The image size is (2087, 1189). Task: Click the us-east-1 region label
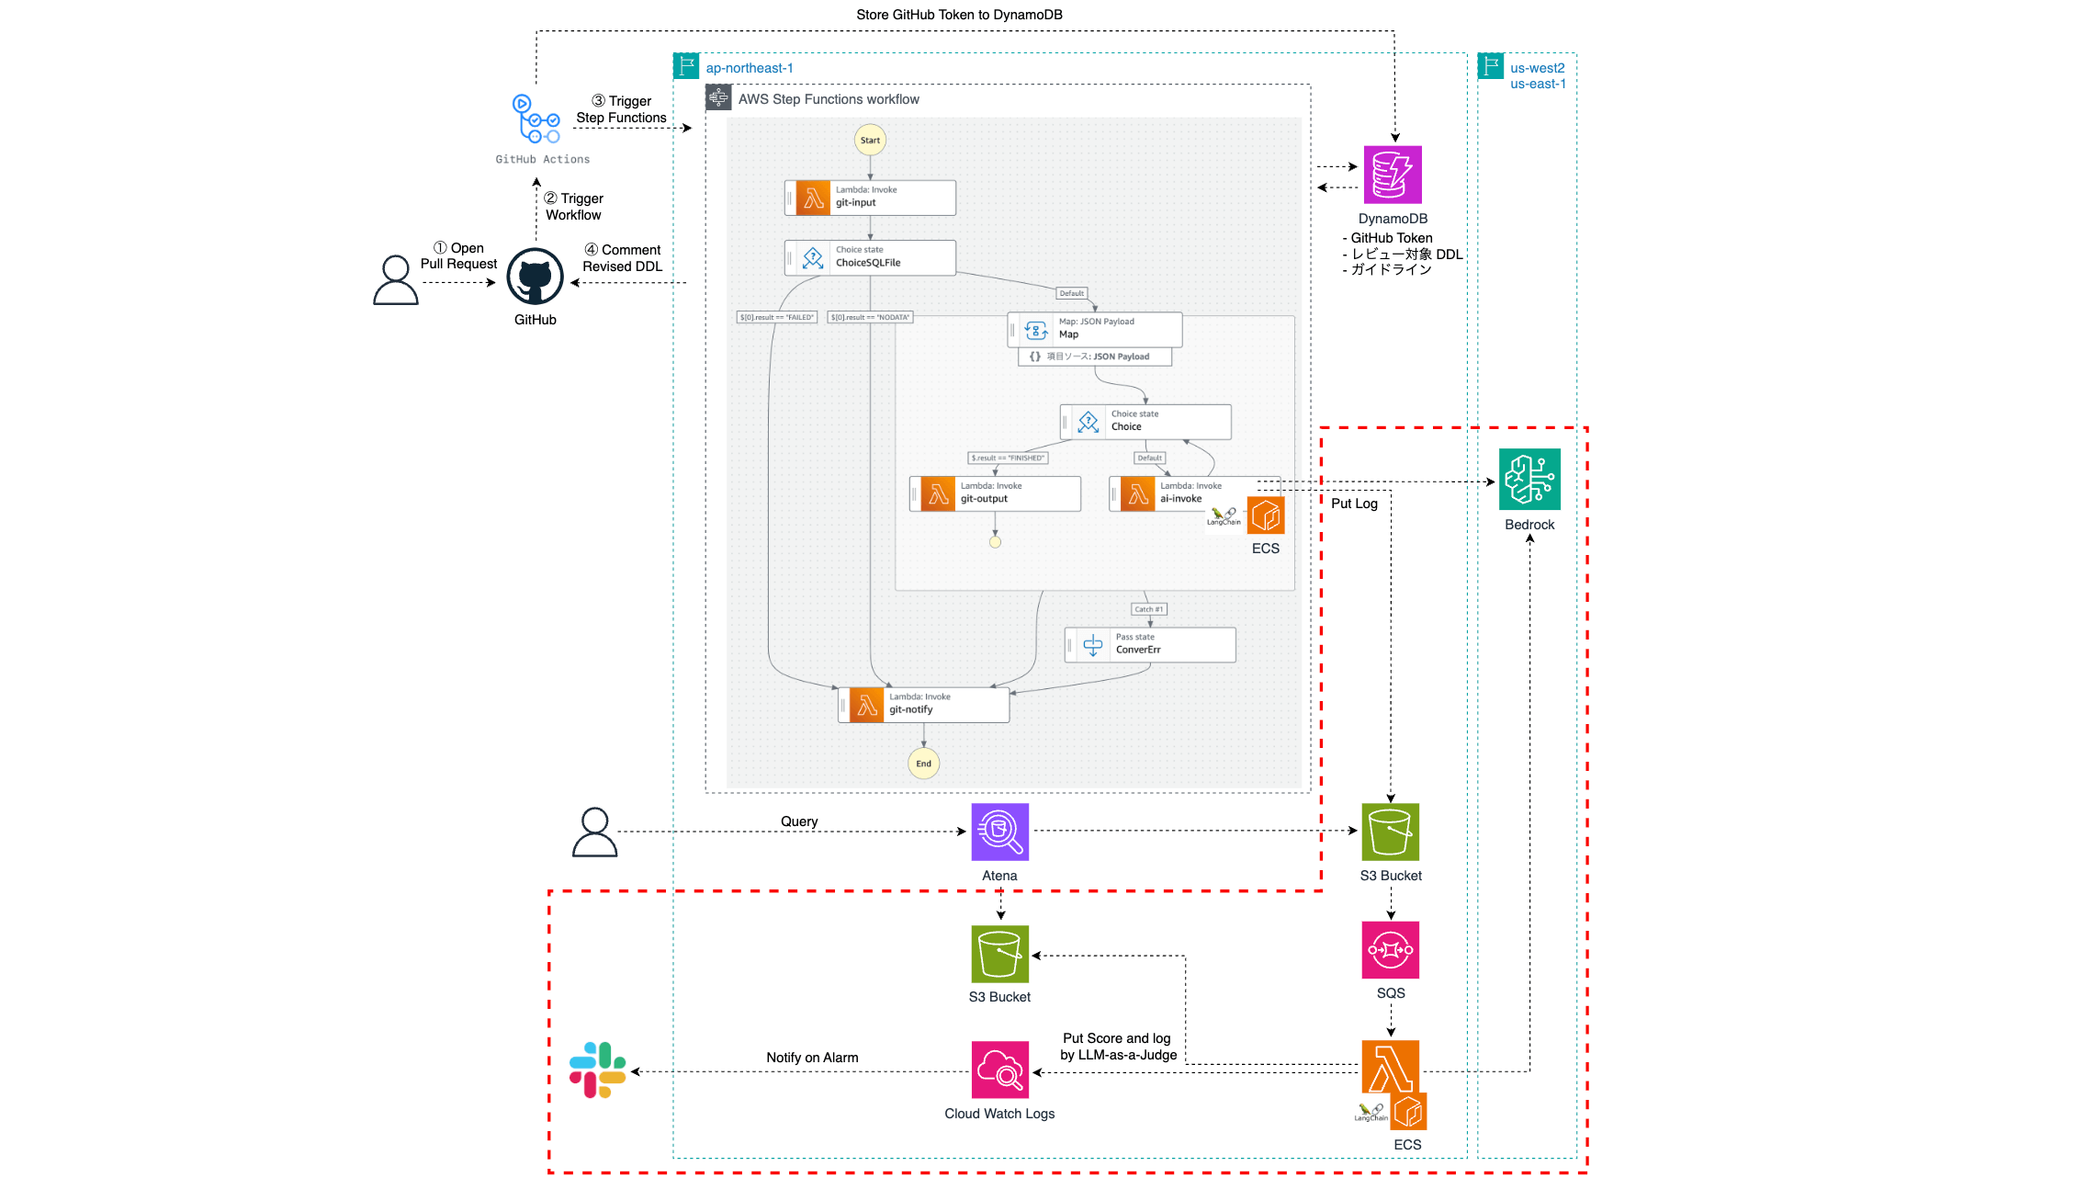tap(1538, 84)
